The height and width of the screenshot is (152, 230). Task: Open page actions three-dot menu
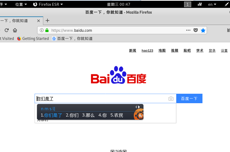click(x=188, y=30)
